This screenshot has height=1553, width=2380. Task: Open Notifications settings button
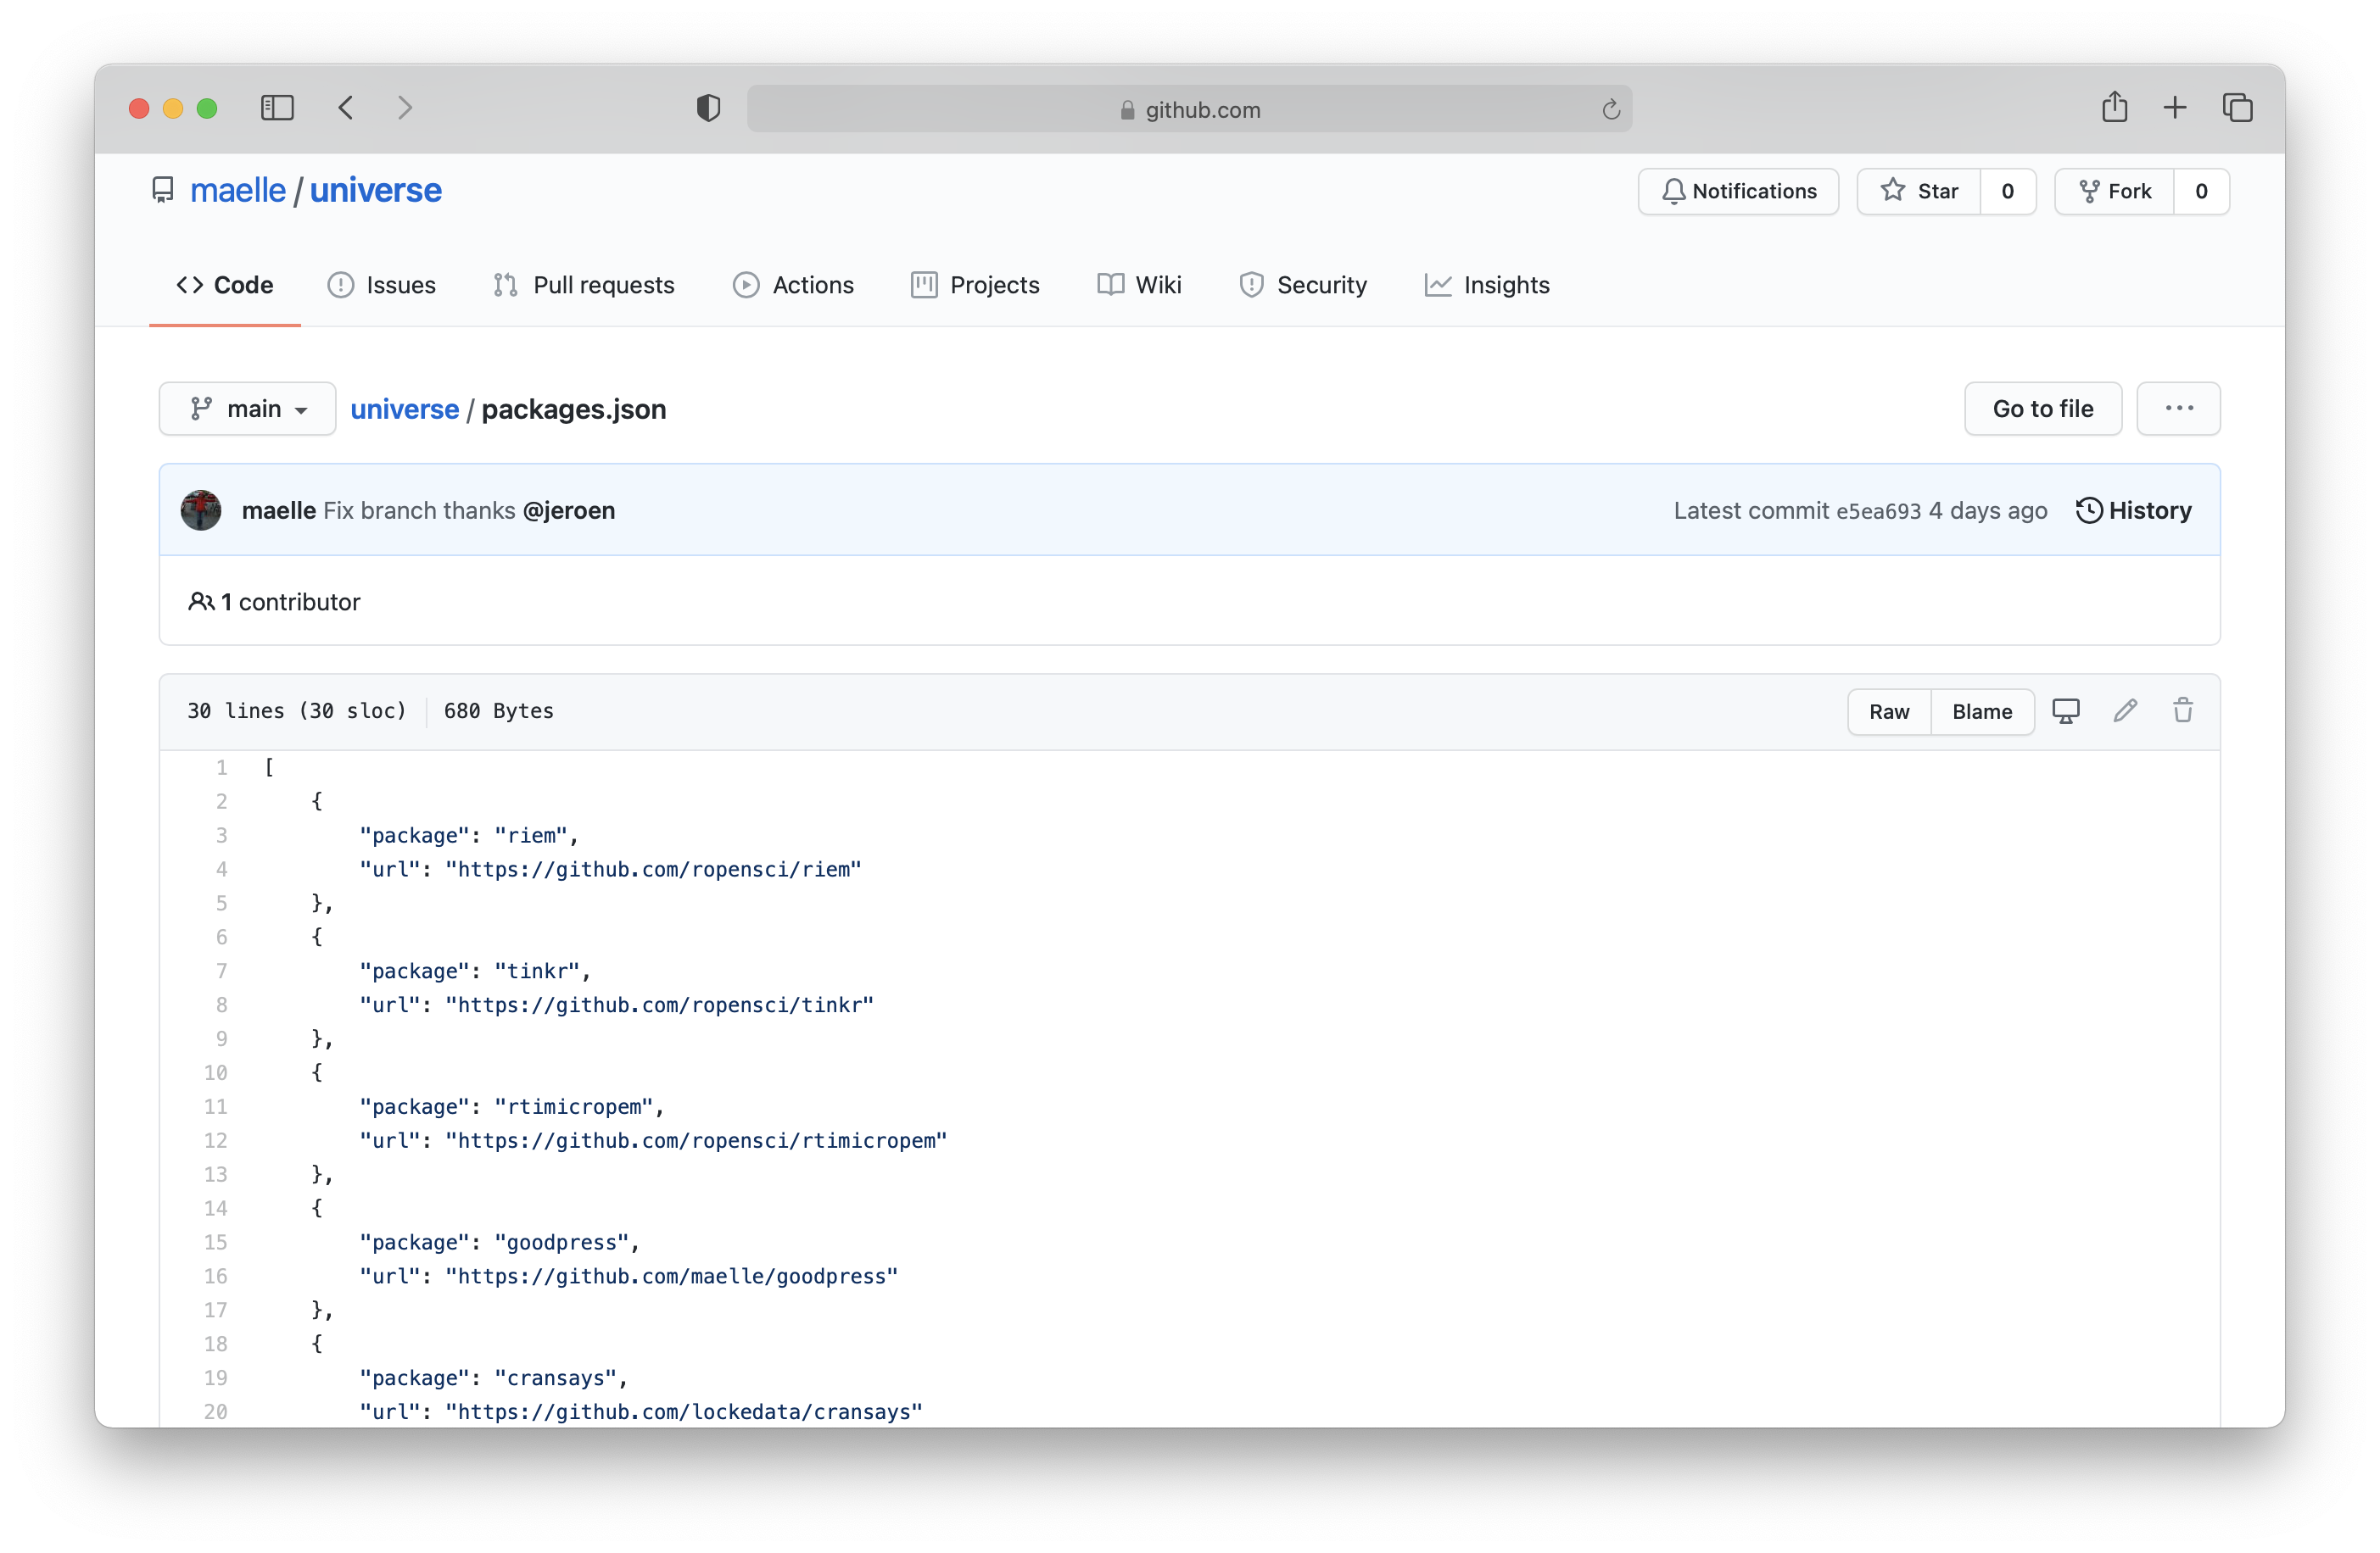tap(1738, 191)
